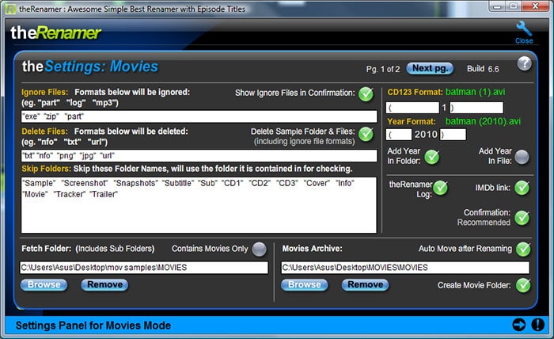Image resolution: width=554 pixels, height=339 pixels.
Task: Click Year Format suffix field
Action: (453, 135)
